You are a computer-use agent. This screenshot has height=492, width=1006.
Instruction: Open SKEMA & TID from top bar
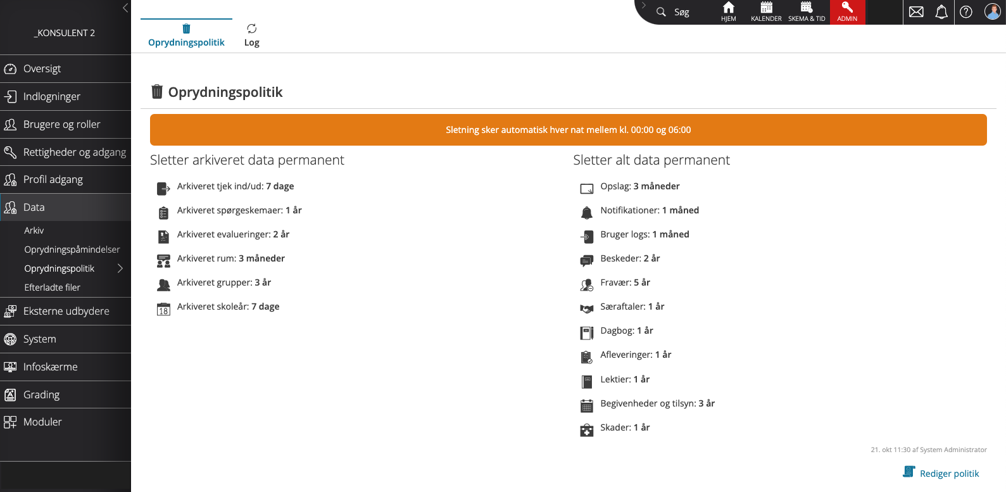[x=807, y=12]
